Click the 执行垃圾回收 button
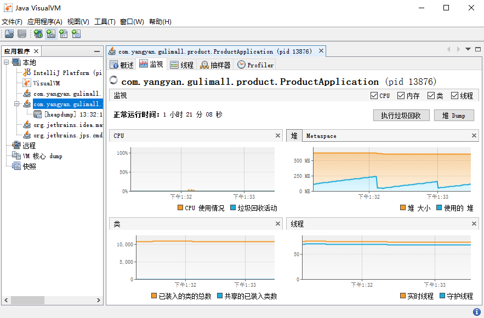The height and width of the screenshot is (318, 484). tap(401, 115)
